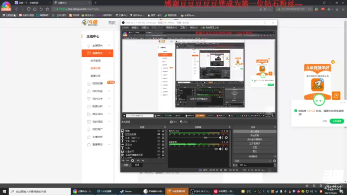Click the 开始录制 button in OBS

[255, 135]
